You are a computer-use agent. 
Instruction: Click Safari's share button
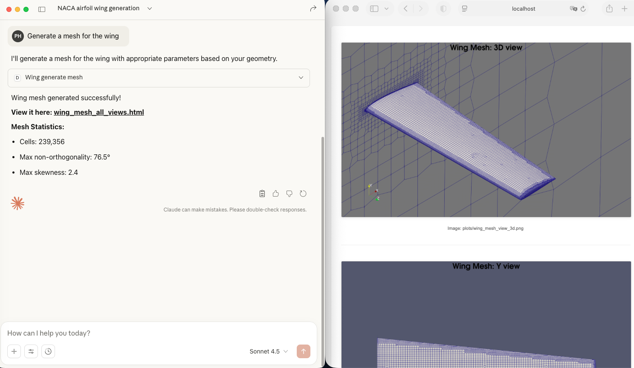tap(609, 9)
